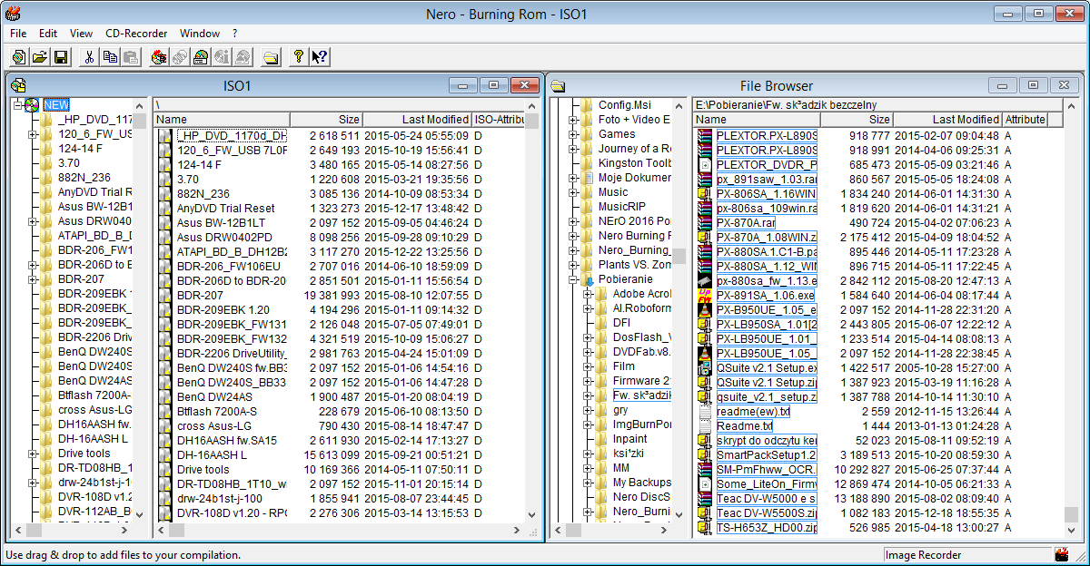The height and width of the screenshot is (566, 1090).
Task: Expand the Games folder in File Browser tree
Action: 573,134
